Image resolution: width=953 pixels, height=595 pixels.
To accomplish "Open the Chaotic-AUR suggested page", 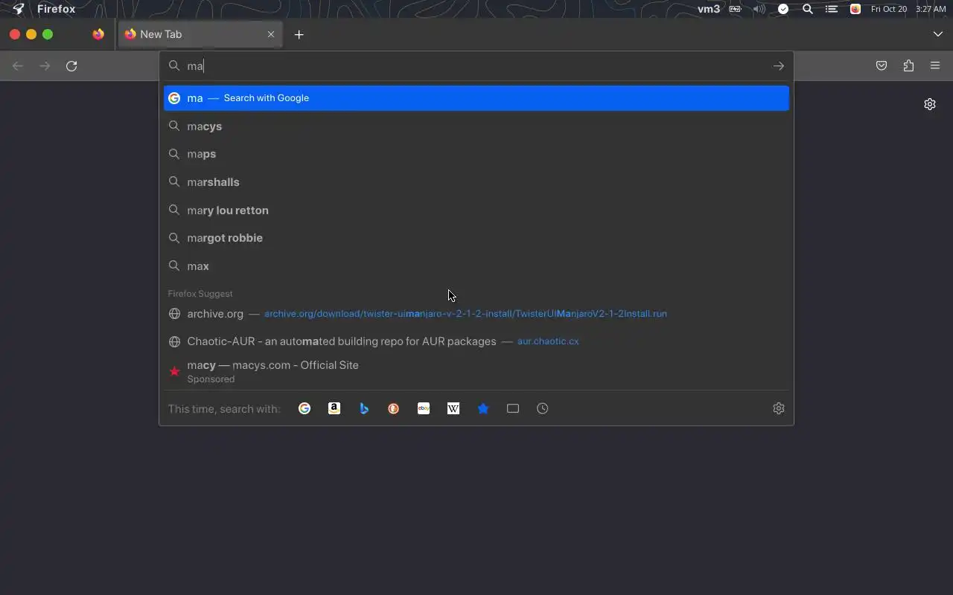I will click(476, 341).
